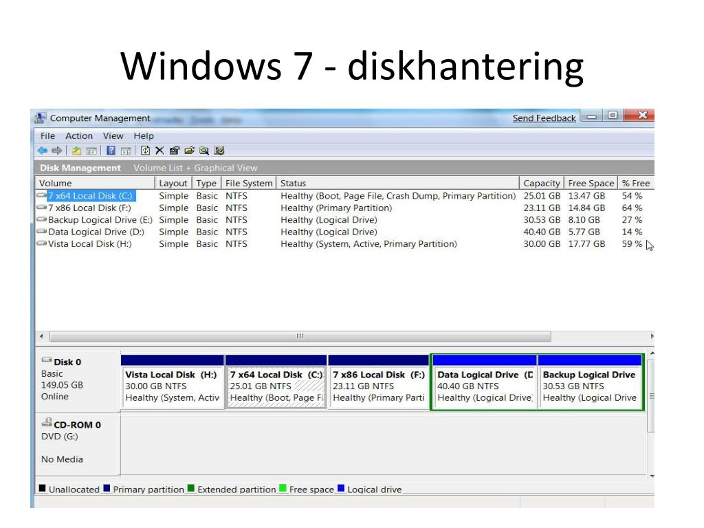Click the drive icon beside 7 x86 Local Disk (F:)
Viewport: 704px width, 528px height.
point(42,208)
